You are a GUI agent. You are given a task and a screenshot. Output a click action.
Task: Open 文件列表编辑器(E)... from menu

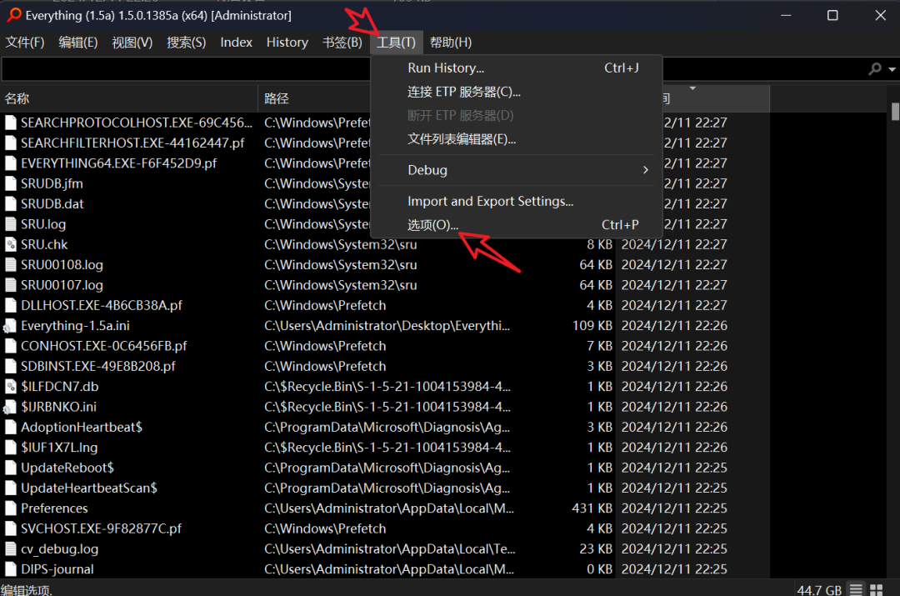coord(517,139)
